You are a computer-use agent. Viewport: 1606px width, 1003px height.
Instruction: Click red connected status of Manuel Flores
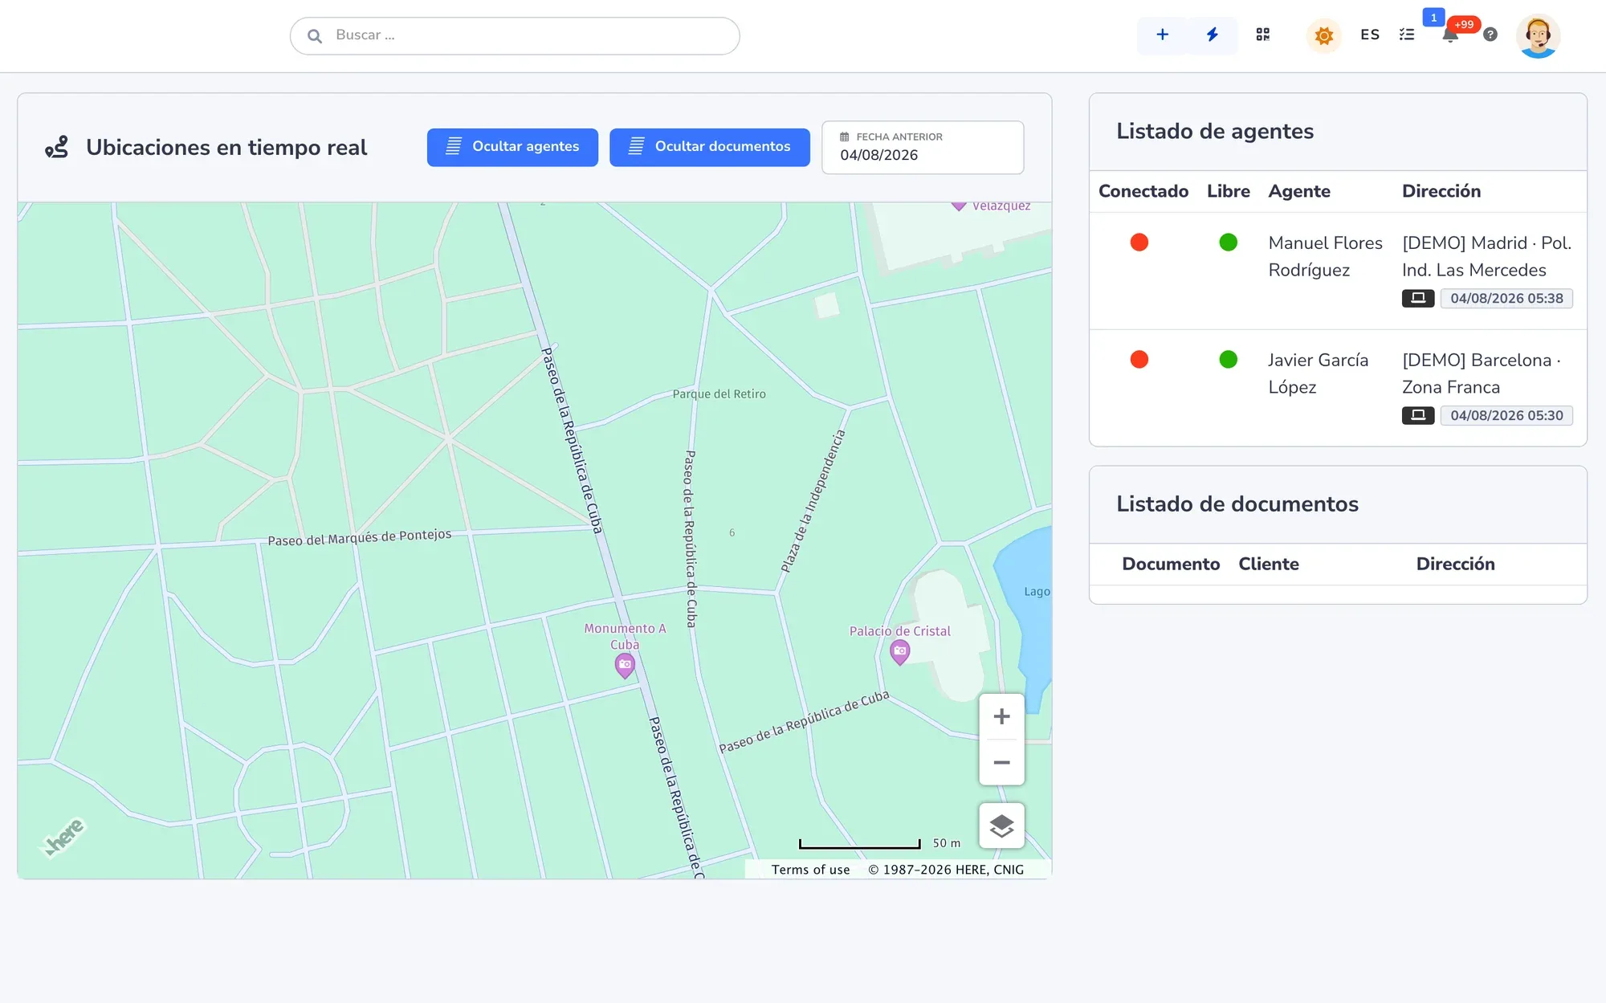[x=1139, y=243]
